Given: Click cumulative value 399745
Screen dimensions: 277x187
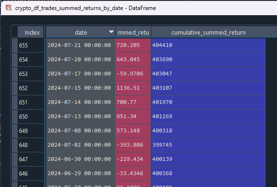Looking at the screenshot, I should pyautogui.click(x=208, y=145).
